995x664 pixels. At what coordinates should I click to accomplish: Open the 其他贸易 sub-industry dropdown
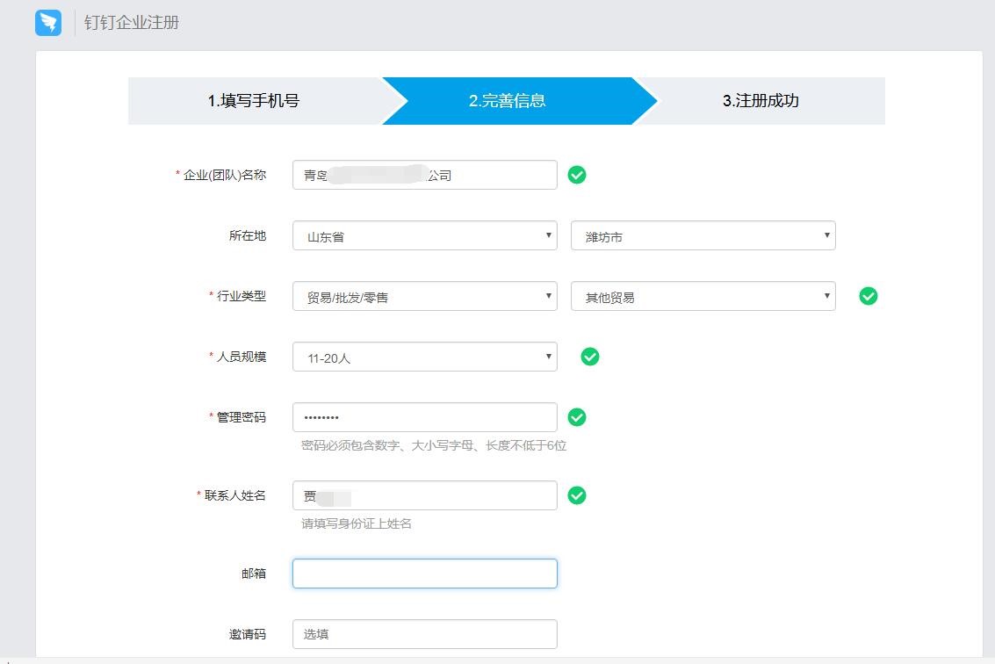pos(703,296)
